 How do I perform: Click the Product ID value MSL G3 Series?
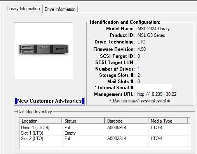tap(151, 35)
